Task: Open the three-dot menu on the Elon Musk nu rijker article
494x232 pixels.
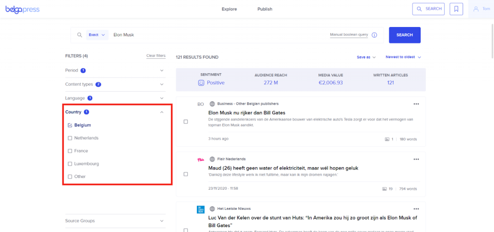Action: (x=416, y=104)
